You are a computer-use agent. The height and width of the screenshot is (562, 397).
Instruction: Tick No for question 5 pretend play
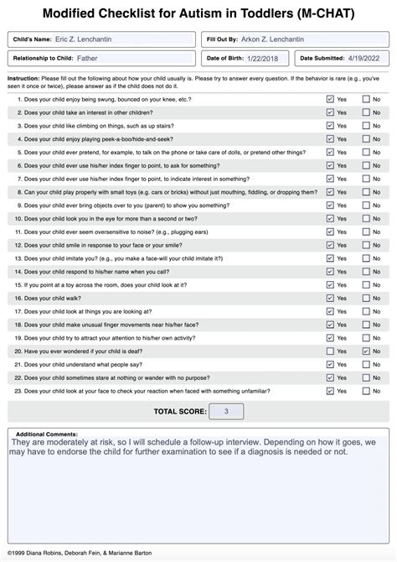click(x=366, y=153)
